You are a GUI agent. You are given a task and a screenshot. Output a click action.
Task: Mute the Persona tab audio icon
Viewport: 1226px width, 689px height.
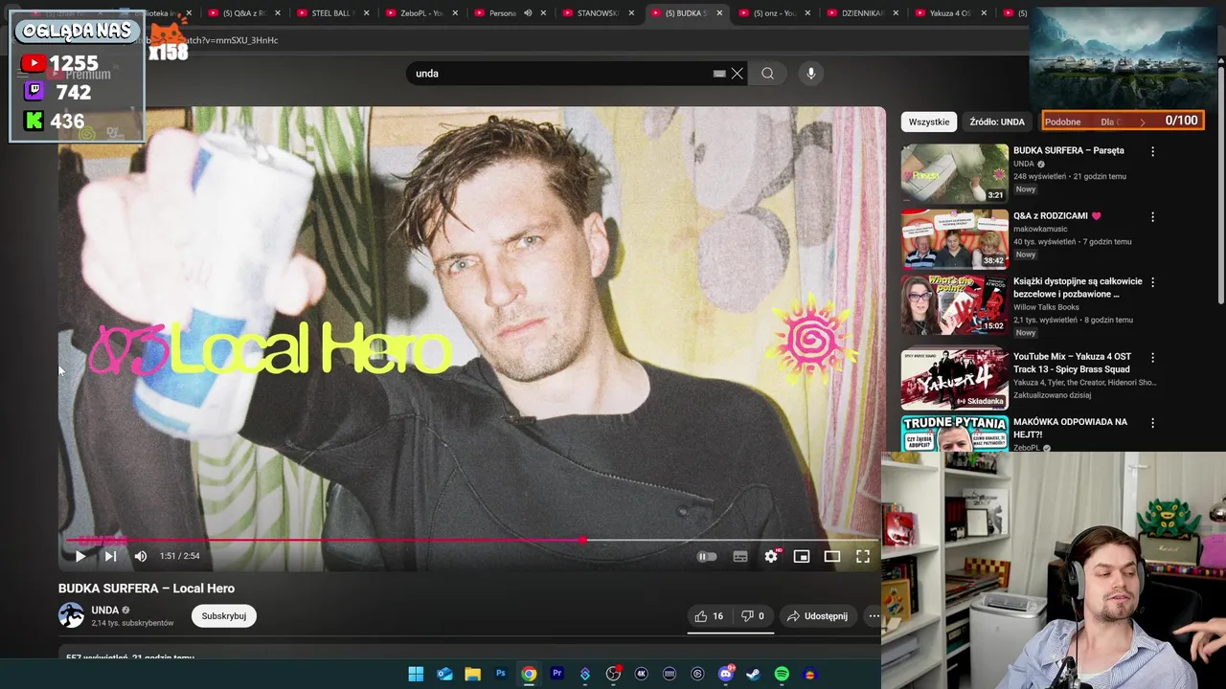(527, 13)
